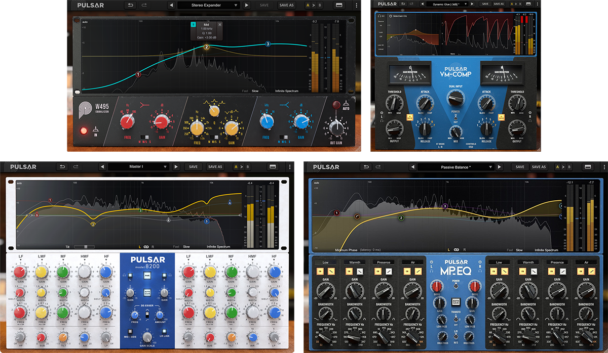
Task: Select band node 3 on W495 curve
Action: coord(268,44)
